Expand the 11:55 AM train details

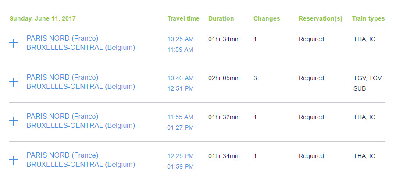[x=14, y=121]
